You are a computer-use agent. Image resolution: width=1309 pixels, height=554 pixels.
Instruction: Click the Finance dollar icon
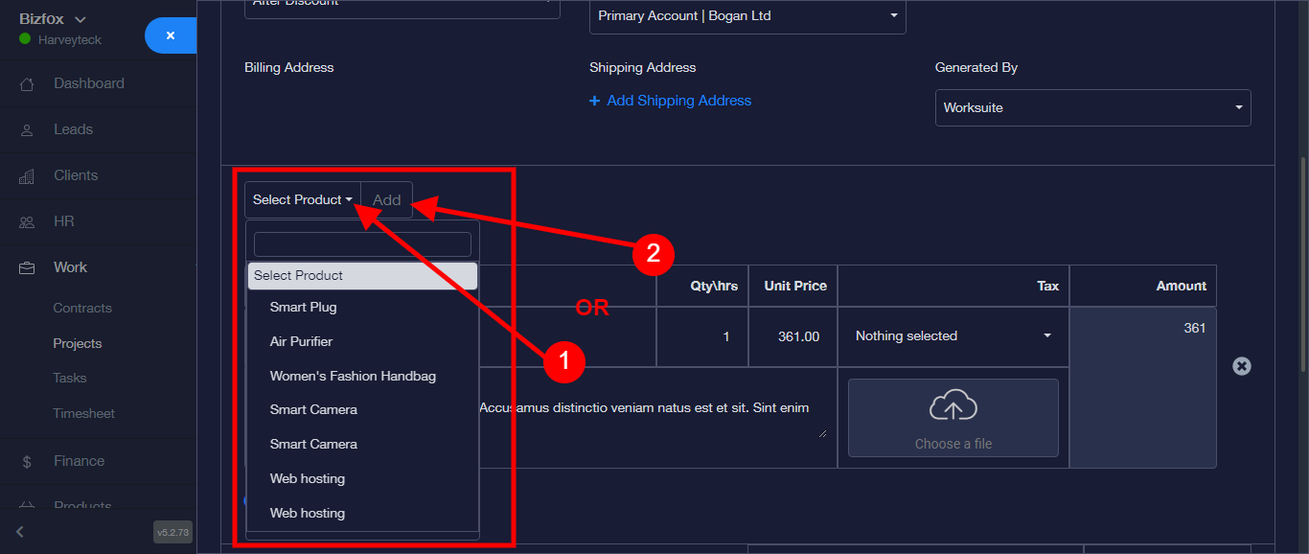pos(27,461)
